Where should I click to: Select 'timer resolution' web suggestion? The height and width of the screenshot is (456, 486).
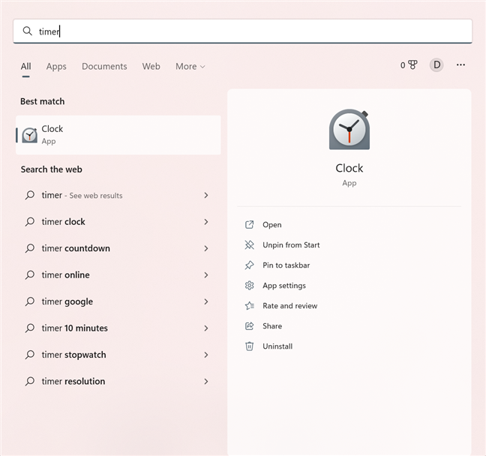click(118, 381)
